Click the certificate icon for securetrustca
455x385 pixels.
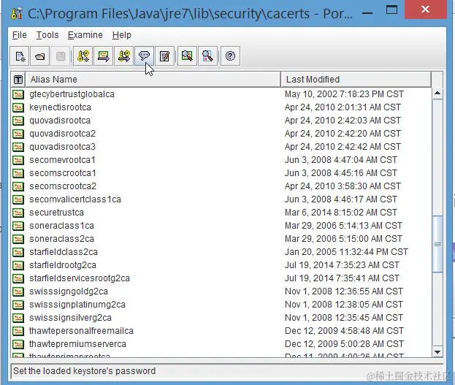(x=18, y=213)
